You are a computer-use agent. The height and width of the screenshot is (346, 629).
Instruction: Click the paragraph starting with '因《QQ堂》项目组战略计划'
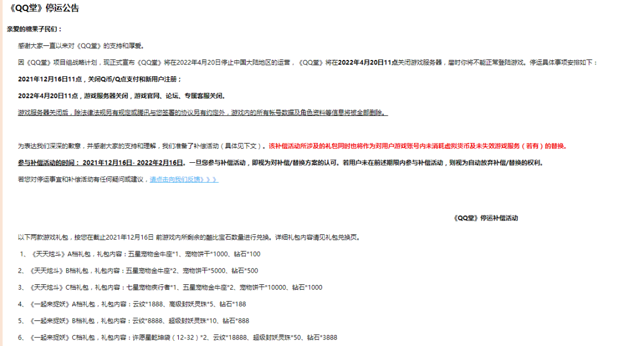[x=308, y=62]
